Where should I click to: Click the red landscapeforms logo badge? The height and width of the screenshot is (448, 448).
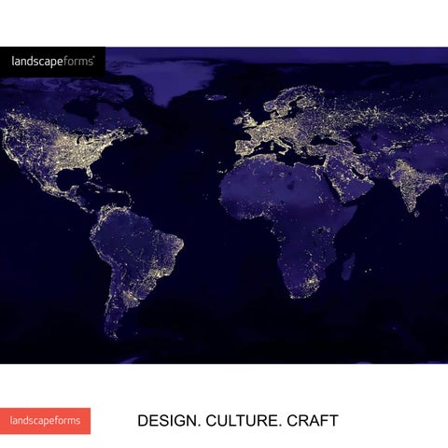pos(45,421)
